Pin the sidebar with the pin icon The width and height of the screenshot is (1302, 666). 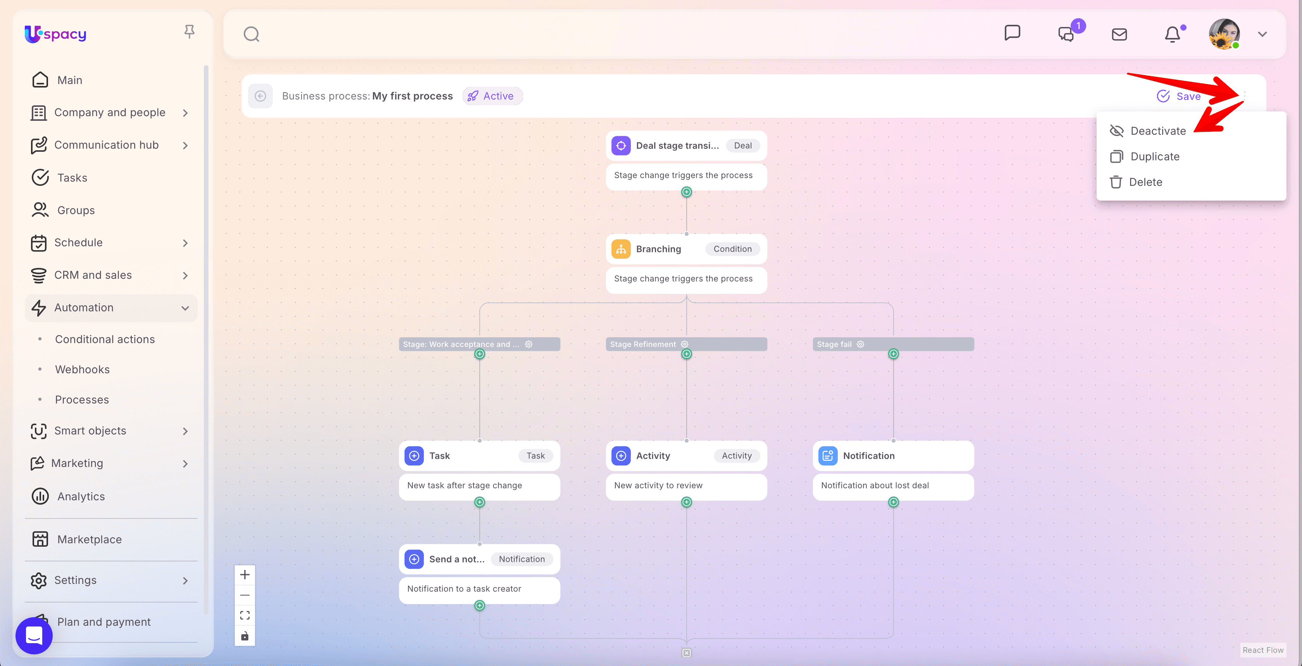(189, 32)
